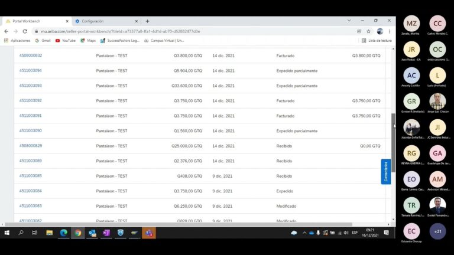This screenshot has height=255, width=454.
Task: Open the Chrome three-dot menu
Action: 390,31
